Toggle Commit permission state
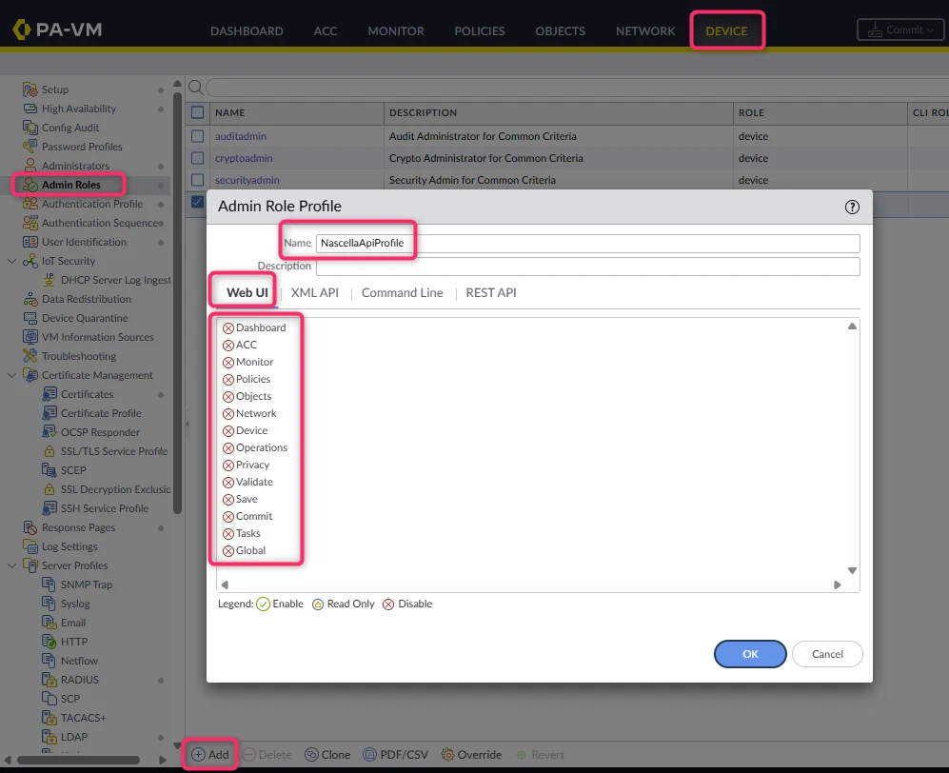Viewport: 949px width, 773px height. click(228, 517)
